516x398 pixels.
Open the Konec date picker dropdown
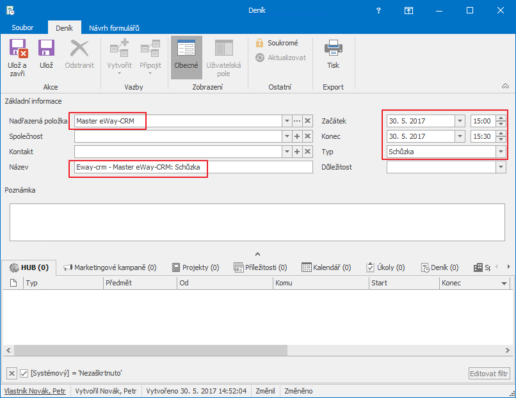tap(460, 136)
